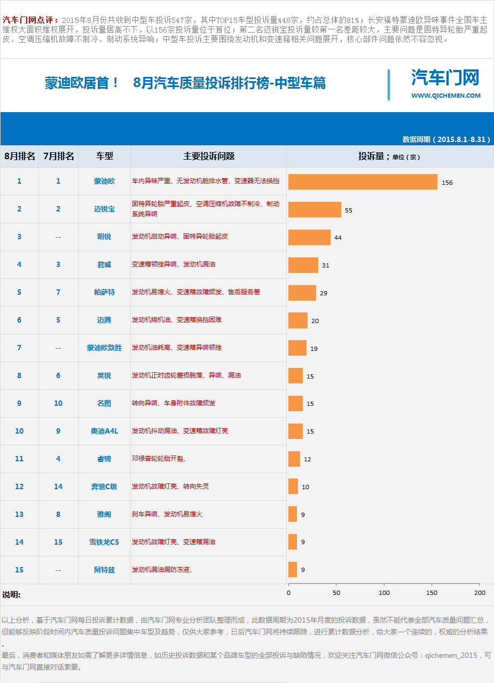Click the orange bar for 昊锐
The image size is (494, 683).
[x=295, y=376]
